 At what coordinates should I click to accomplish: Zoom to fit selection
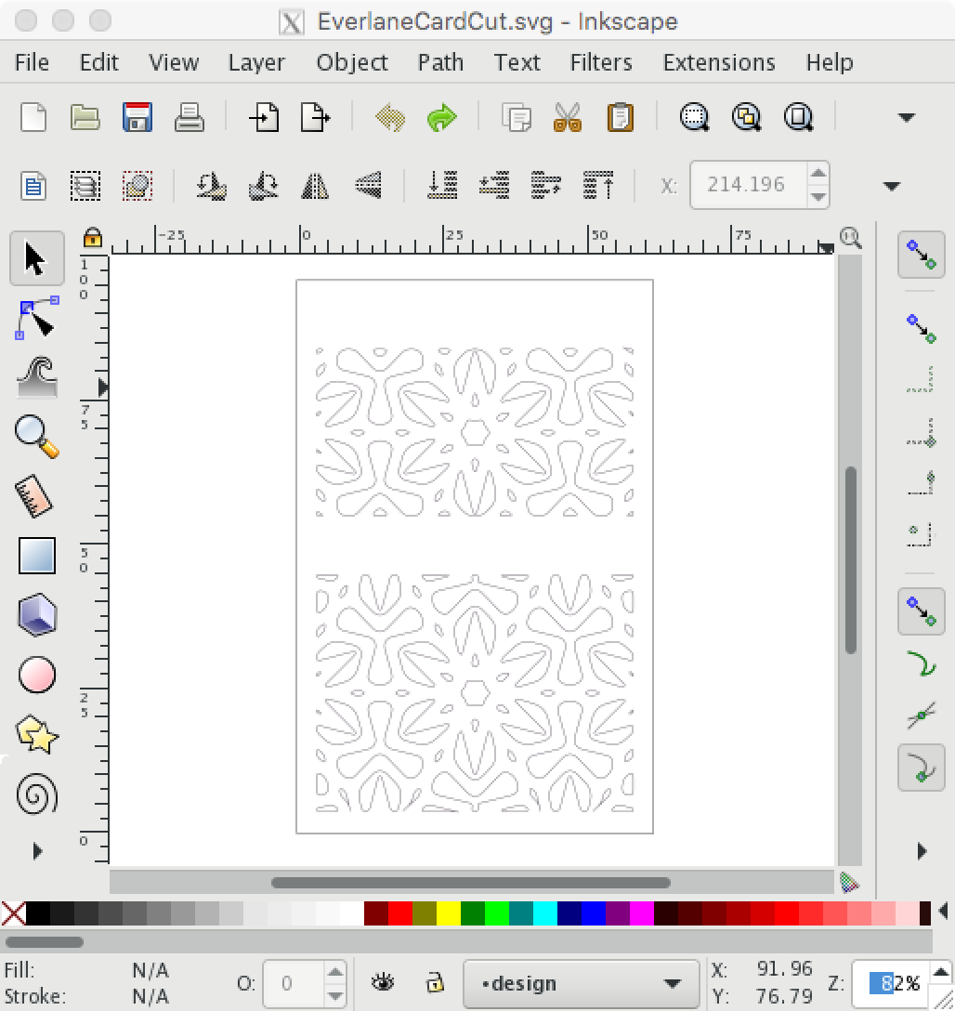(694, 117)
